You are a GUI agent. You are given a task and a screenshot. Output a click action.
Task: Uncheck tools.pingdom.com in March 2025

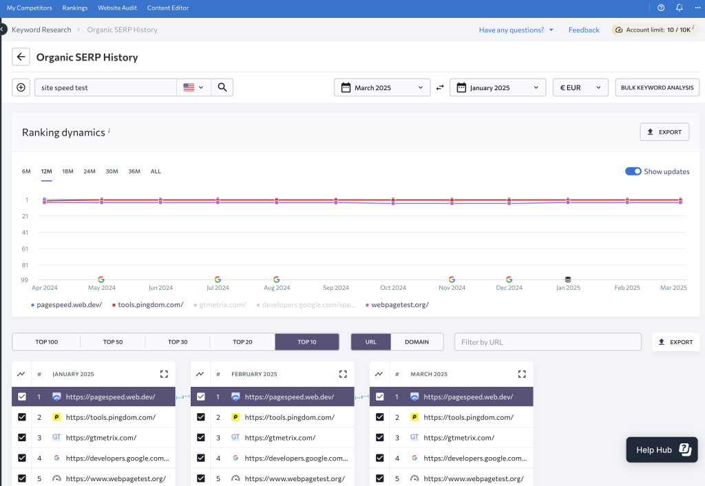click(x=379, y=417)
